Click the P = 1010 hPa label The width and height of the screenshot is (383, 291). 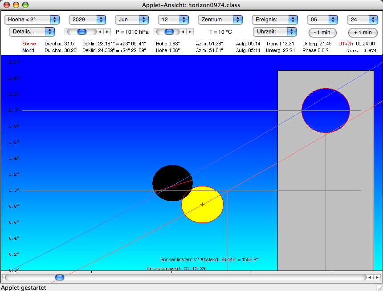[x=132, y=32]
